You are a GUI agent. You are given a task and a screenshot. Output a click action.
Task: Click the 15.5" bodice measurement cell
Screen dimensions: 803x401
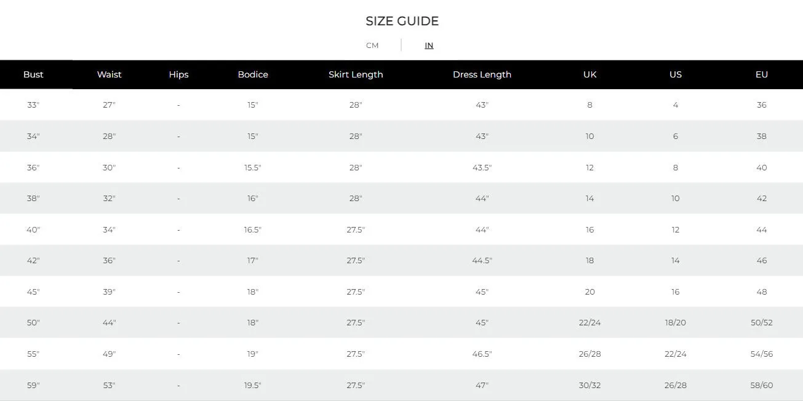click(x=253, y=168)
